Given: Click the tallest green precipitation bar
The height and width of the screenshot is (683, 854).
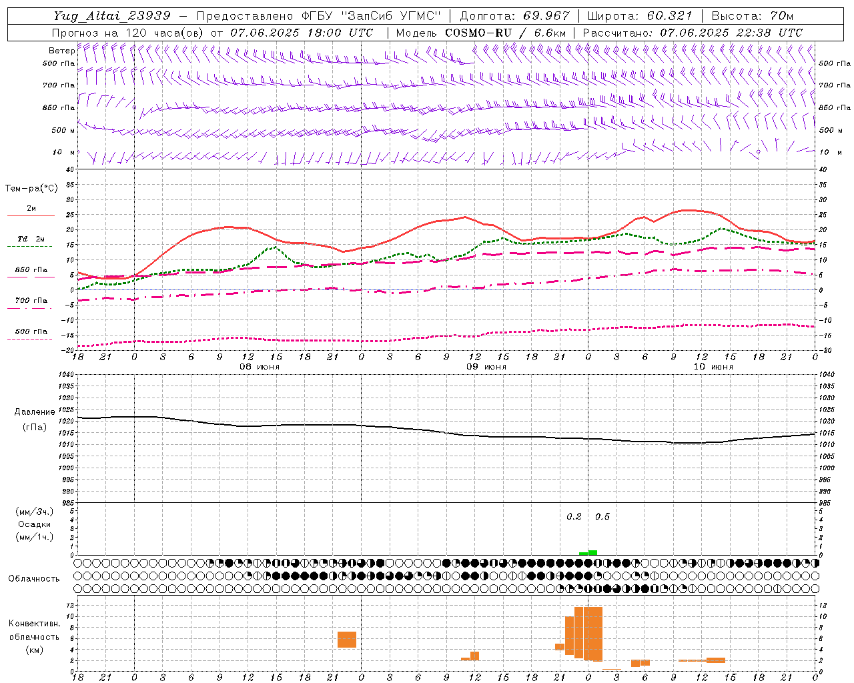Looking at the screenshot, I should pyautogui.click(x=592, y=552).
